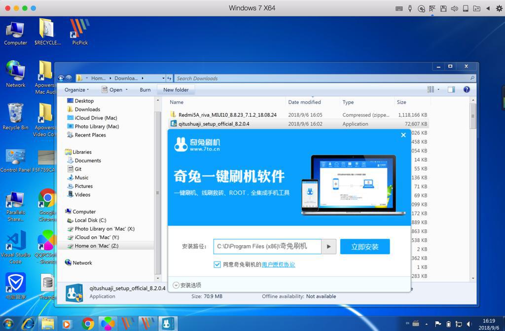
Task: Click the sound icon in VM title bar
Action: point(454,8)
